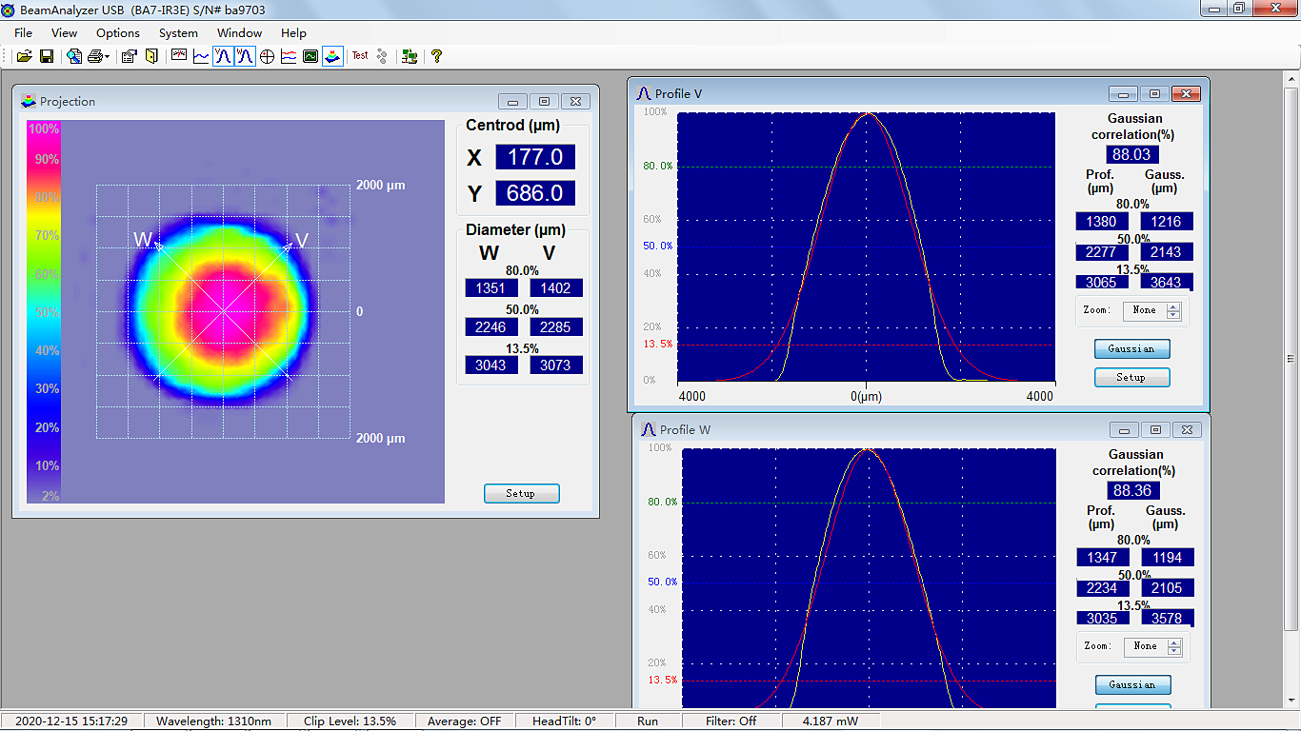Toggle the 3D Projection view toolbar button
Viewport: 1301px width, 731px height.
click(332, 56)
